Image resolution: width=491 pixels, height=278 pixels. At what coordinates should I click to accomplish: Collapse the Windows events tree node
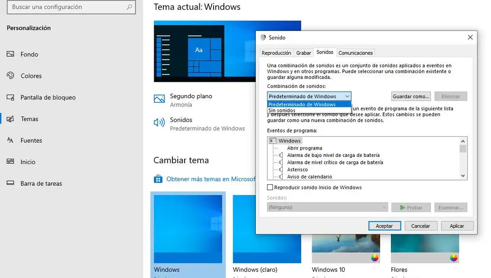273,141
